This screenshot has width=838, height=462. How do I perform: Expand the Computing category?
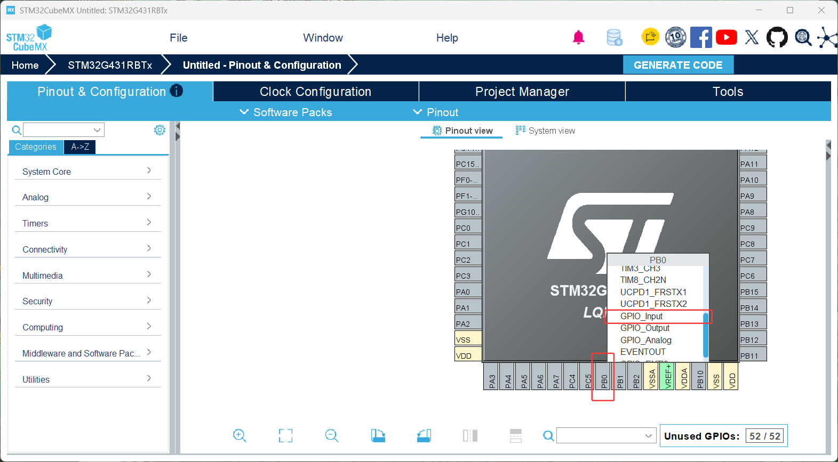[88, 327]
